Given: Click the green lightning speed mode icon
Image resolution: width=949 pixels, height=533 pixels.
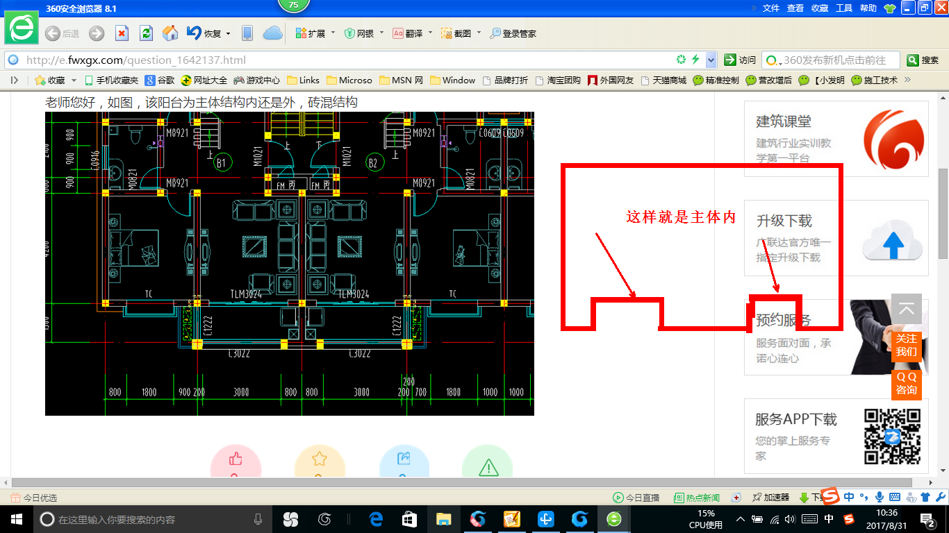Looking at the screenshot, I should pos(695,60).
